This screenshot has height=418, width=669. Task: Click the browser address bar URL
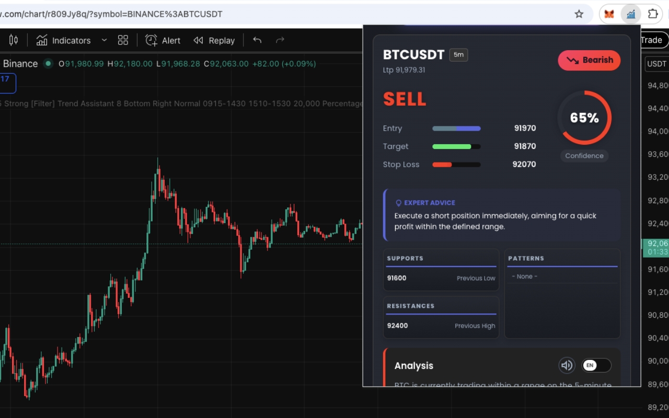pos(111,14)
